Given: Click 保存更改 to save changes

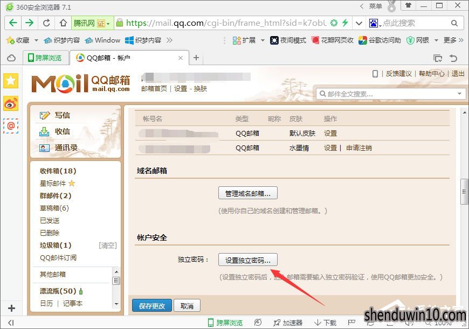Looking at the screenshot, I should pos(152,306).
